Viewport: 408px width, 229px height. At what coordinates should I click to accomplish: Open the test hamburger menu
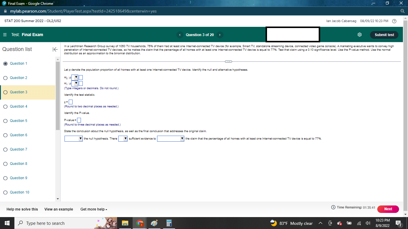(4, 35)
